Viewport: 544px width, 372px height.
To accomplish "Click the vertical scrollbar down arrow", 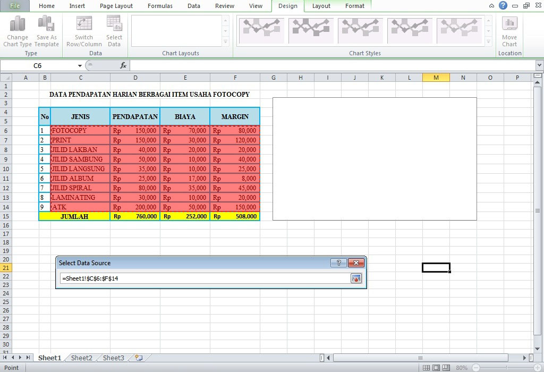I will click(538, 349).
